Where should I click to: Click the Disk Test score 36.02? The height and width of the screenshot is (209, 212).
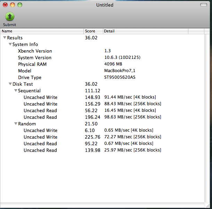[91, 84]
